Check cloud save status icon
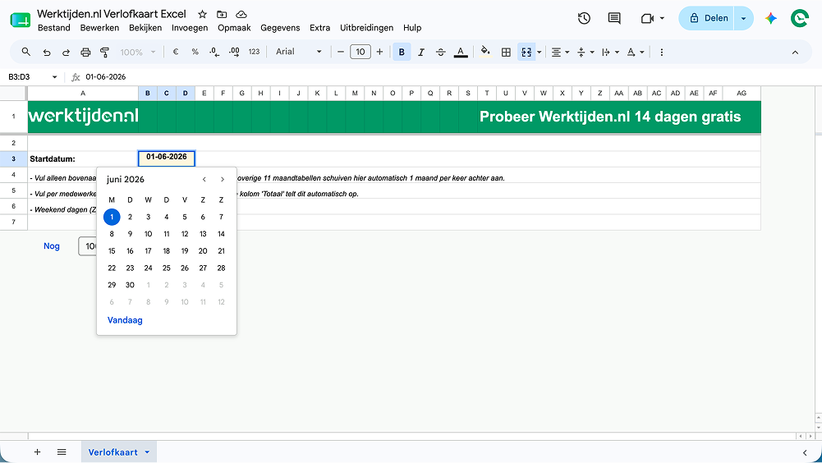Image resolution: width=822 pixels, height=463 pixels. click(241, 14)
